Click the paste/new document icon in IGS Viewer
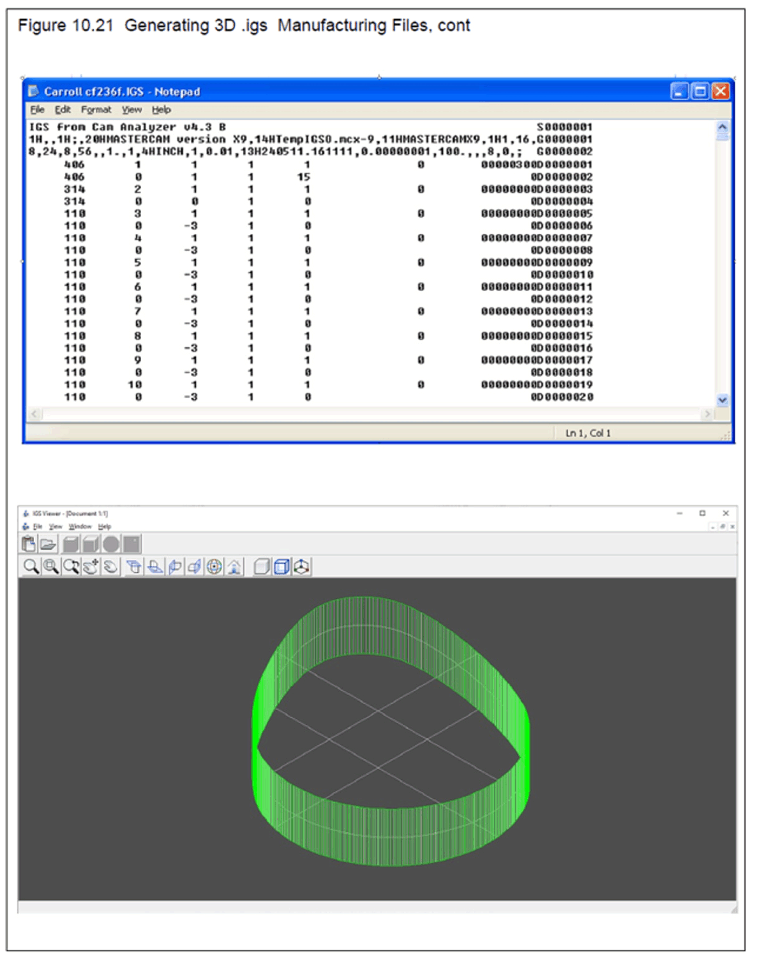The image size is (766, 958). tap(29, 544)
